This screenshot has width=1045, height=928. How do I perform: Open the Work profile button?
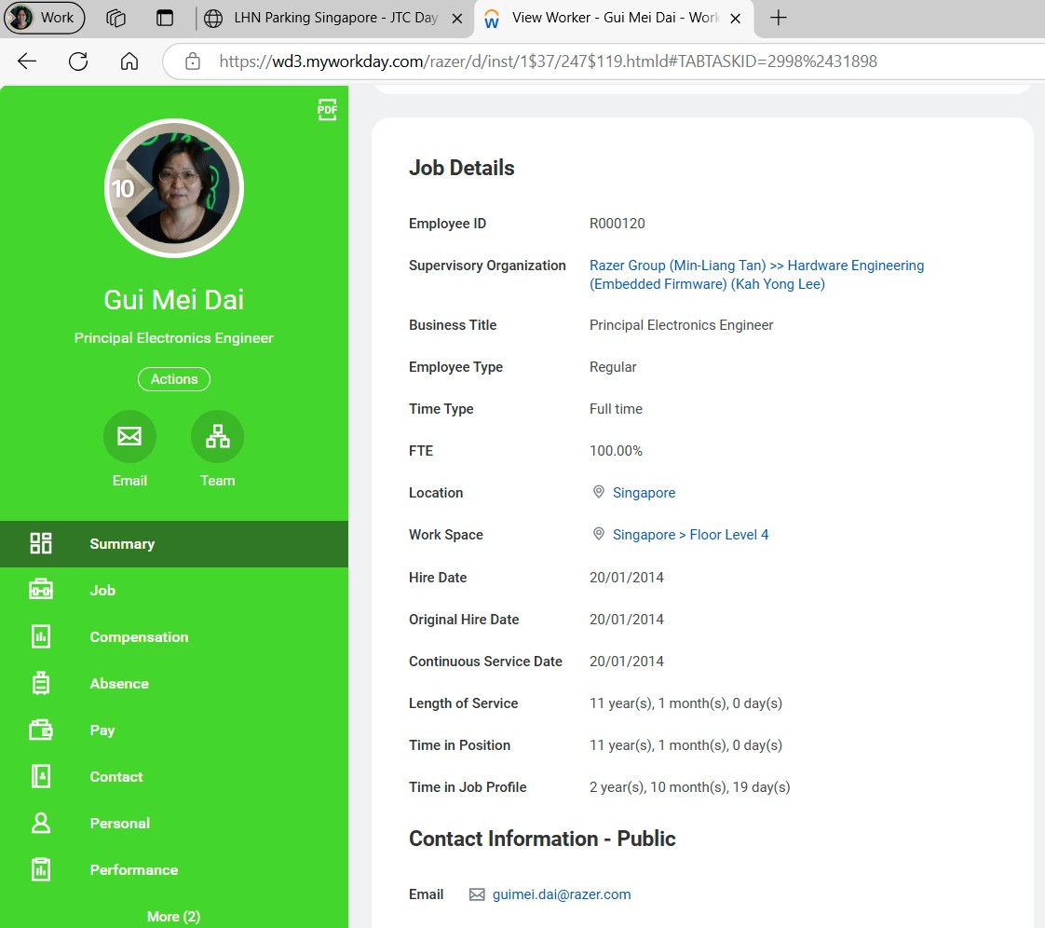[44, 18]
